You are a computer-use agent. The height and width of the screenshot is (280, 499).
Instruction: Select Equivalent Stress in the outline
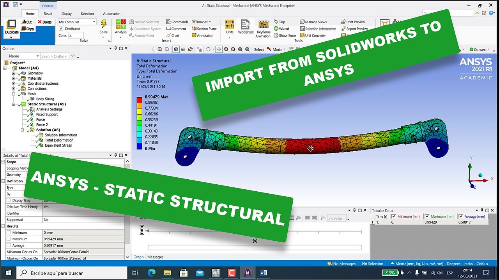58,145
